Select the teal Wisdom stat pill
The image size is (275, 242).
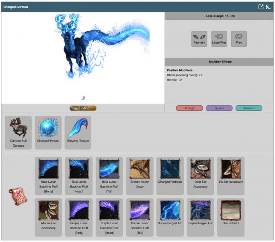point(248,108)
